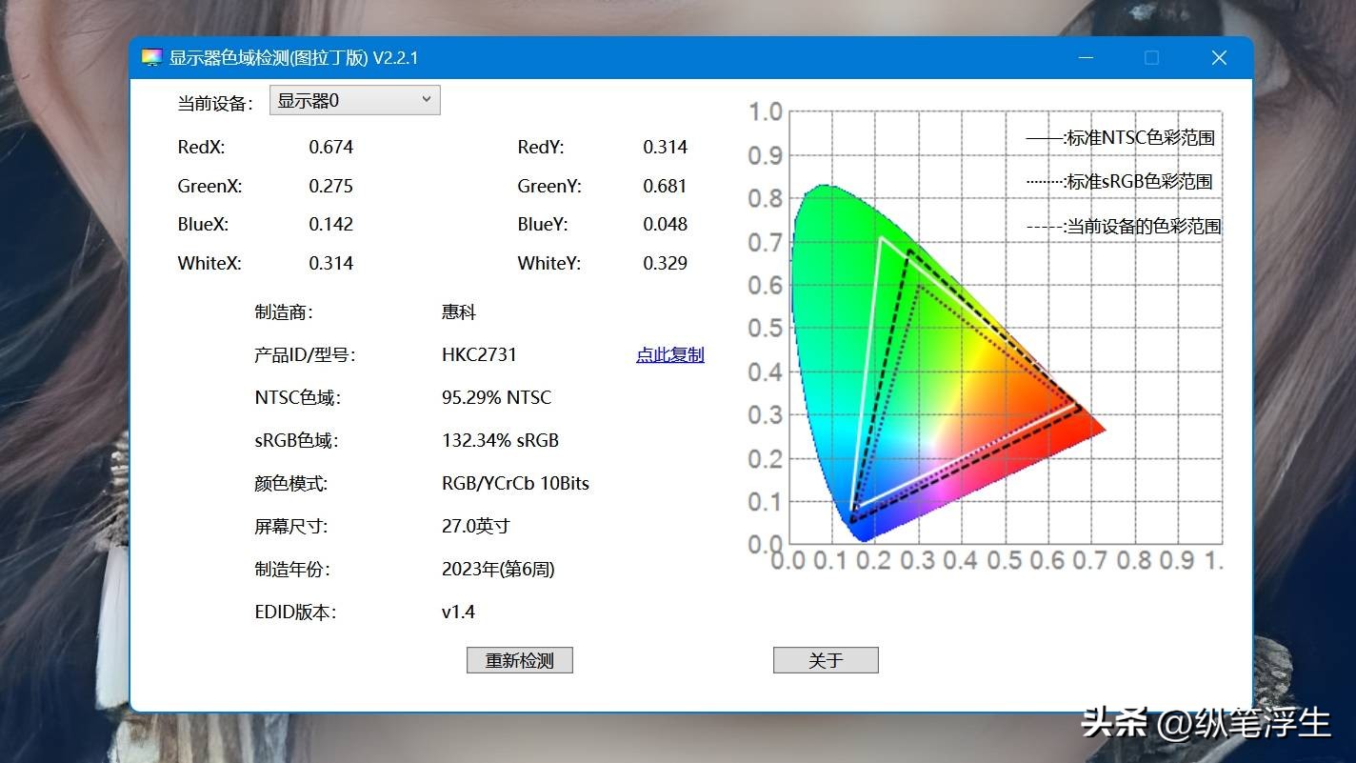The height and width of the screenshot is (763, 1356).
Task: Click the application icon in the title bar
Action: tap(152, 57)
